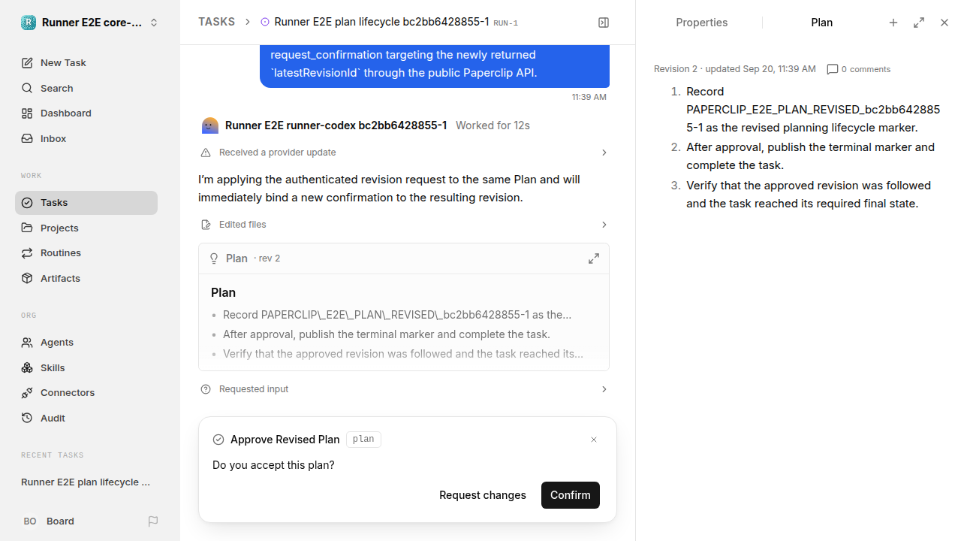Viewport: 961px width, 541px height.
Task: Click the lightbulb Plan icon
Action: pos(214,258)
